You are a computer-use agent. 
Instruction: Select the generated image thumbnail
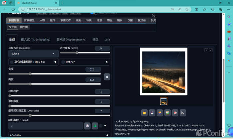point(164,101)
